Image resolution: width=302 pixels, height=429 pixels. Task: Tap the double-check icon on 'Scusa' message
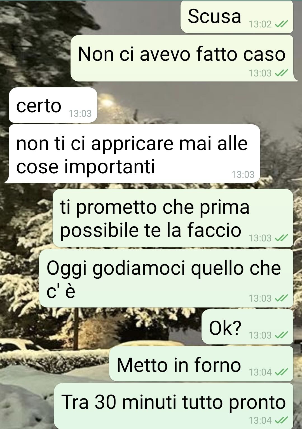point(281,24)
